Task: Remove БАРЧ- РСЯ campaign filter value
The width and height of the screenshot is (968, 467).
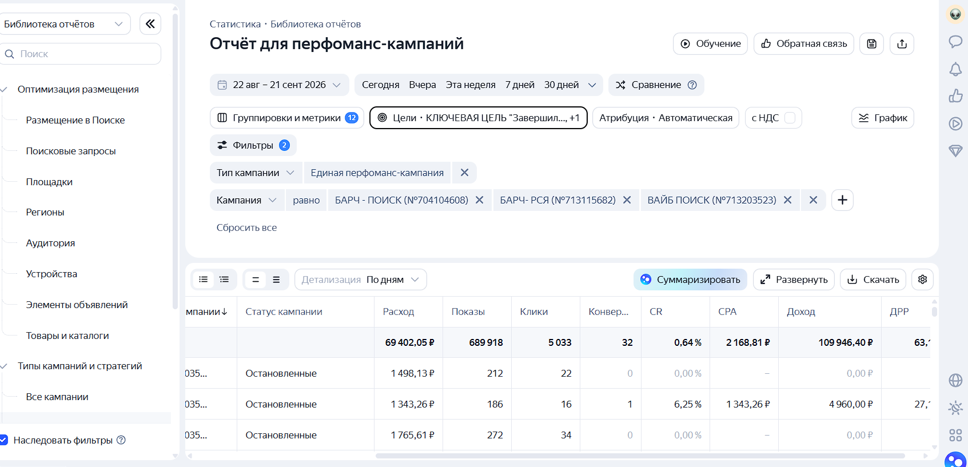Action: pos(627,200)
